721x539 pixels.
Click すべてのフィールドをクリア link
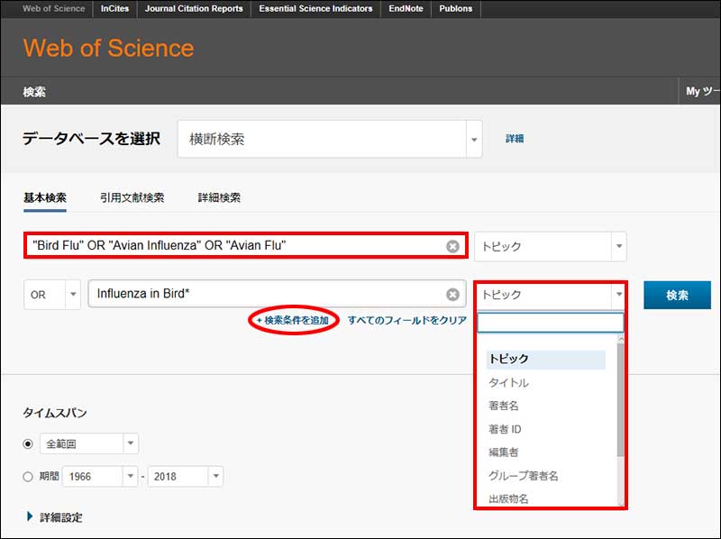[x=407, y=320]
